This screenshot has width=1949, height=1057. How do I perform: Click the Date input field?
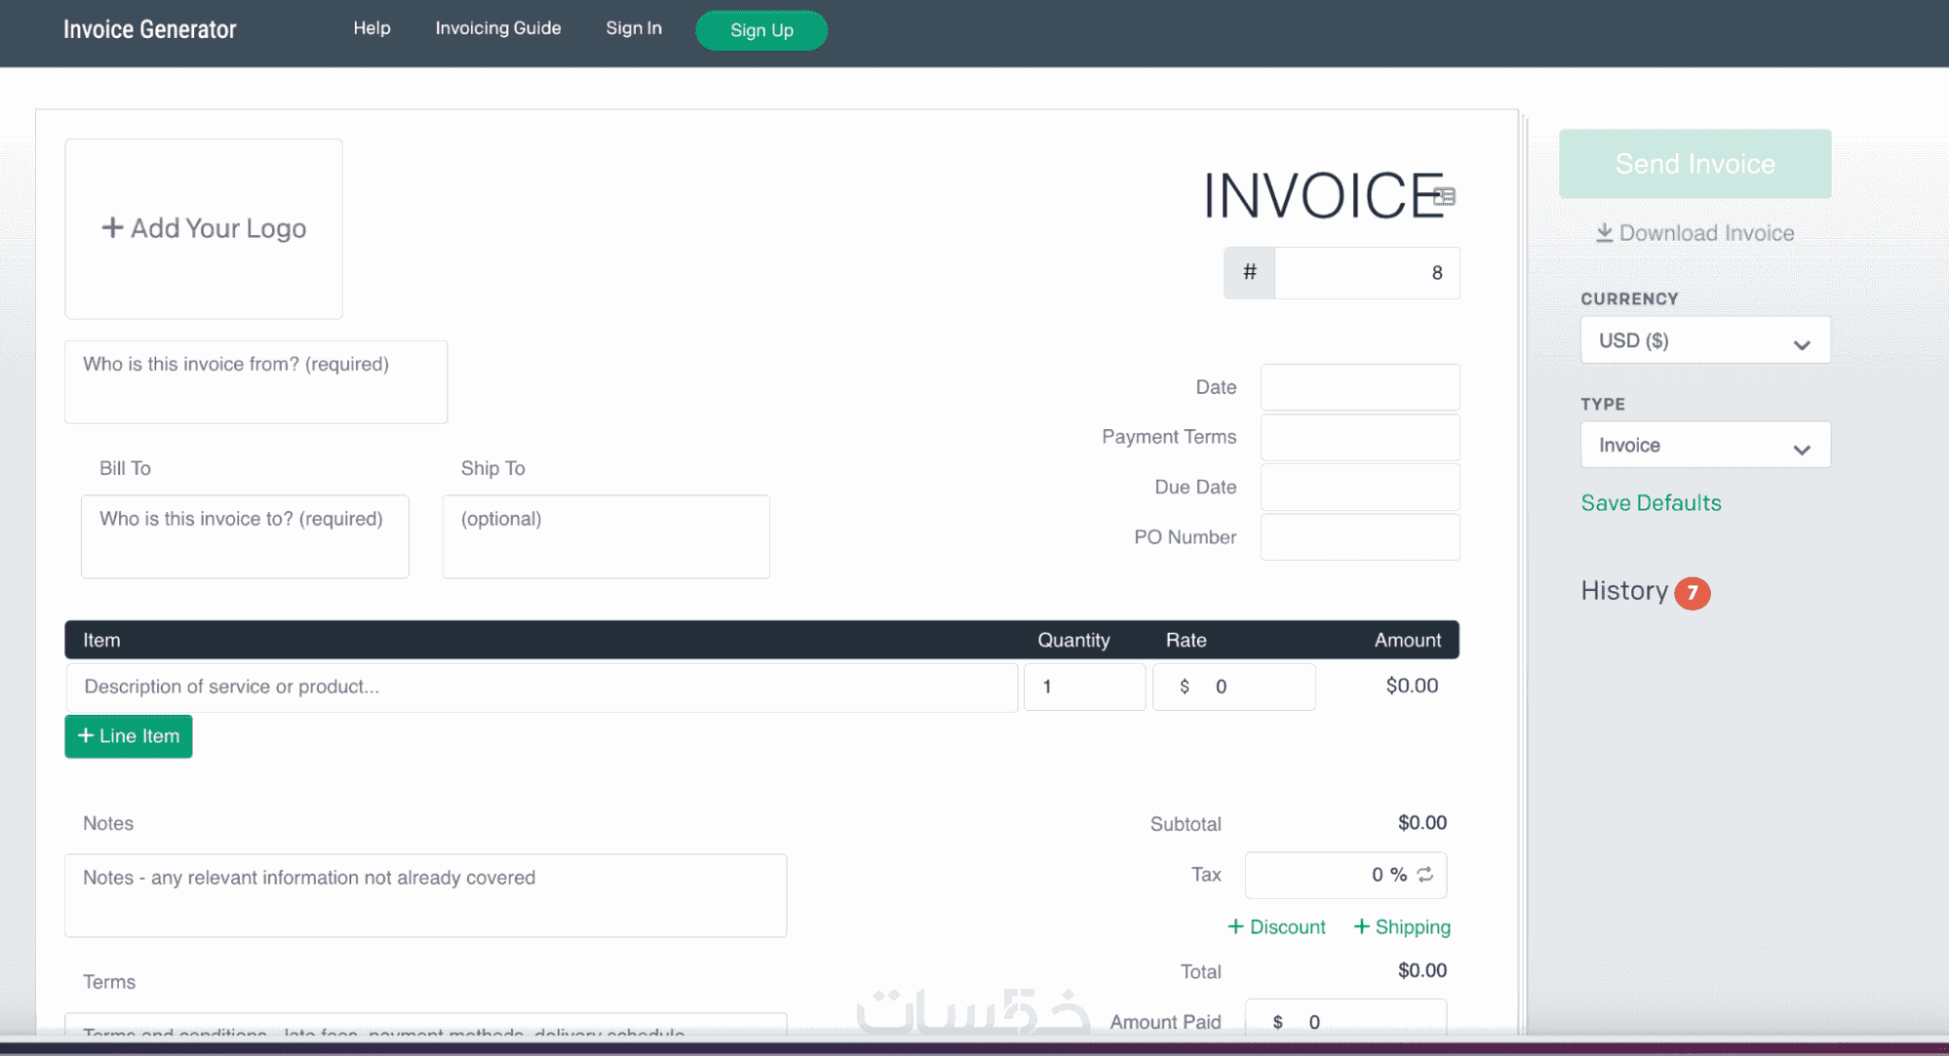click(1359, 387)
